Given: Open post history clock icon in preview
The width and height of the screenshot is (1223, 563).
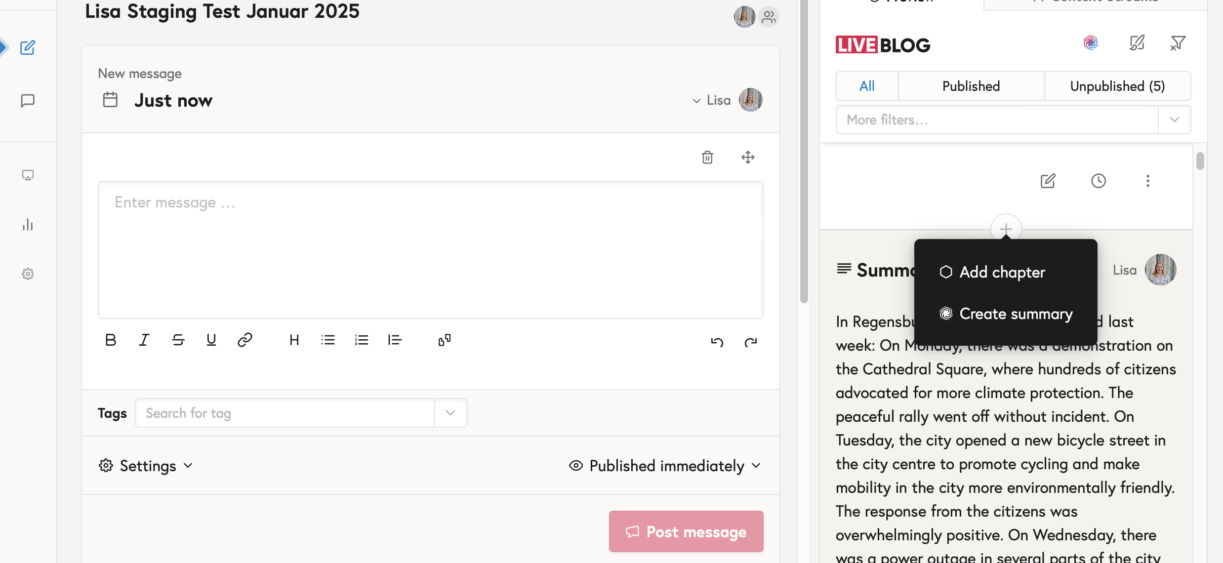Looking at the screenshot, I should tap(1098, 181).
